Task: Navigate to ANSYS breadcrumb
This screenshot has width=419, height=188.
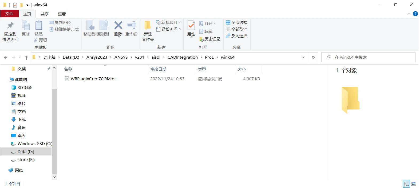Action: (121, 57)
